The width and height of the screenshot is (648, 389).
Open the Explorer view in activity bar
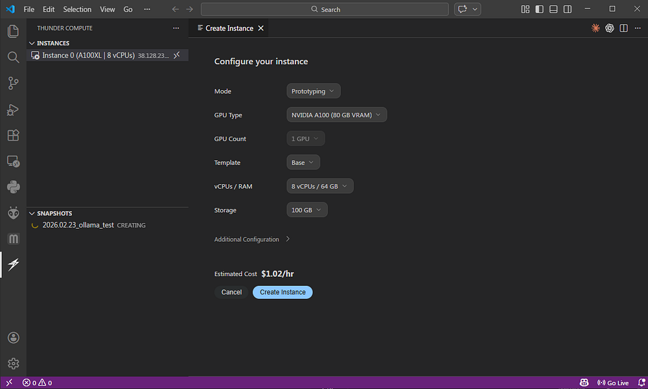13,31
